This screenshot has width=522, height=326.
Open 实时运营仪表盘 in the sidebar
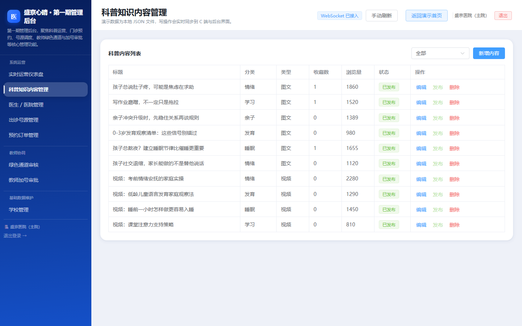46,74
